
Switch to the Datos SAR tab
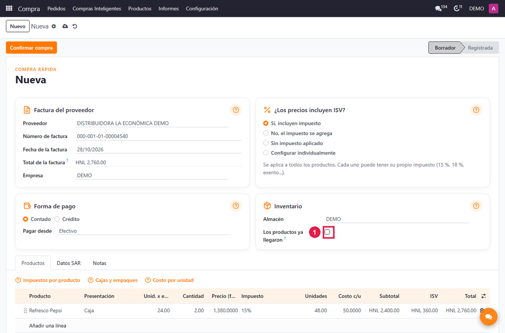click(x=69, y=263)
